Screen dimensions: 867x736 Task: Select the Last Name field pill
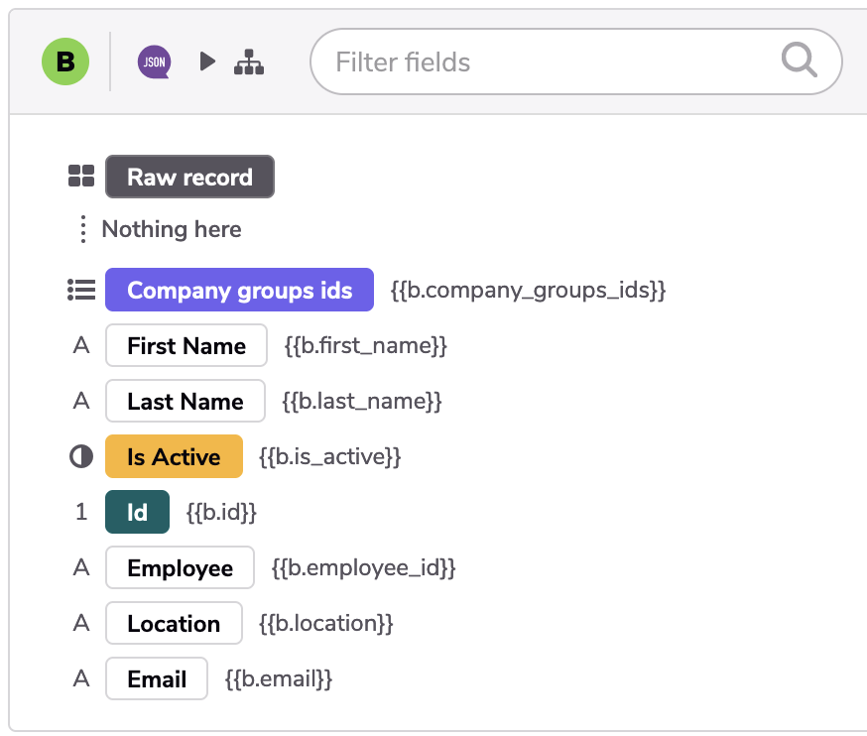(x=186, y=401)
